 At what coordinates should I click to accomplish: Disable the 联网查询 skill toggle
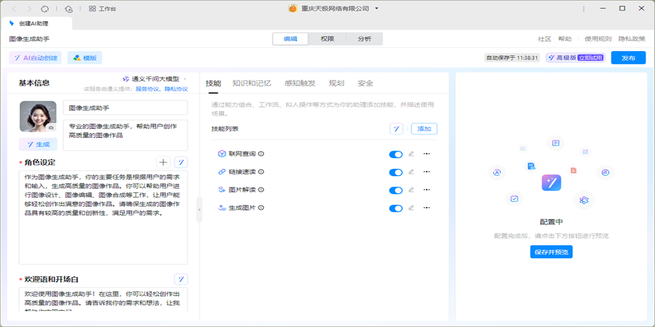(x=396, y=154)
